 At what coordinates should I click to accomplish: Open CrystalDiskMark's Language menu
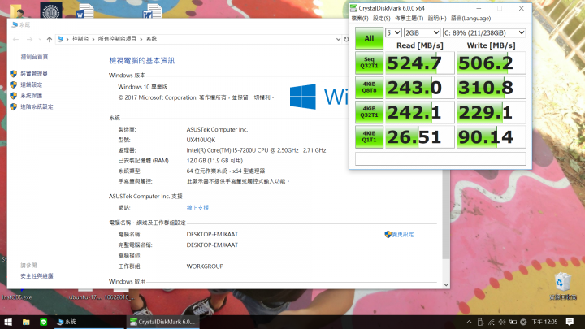click(470, 18)
